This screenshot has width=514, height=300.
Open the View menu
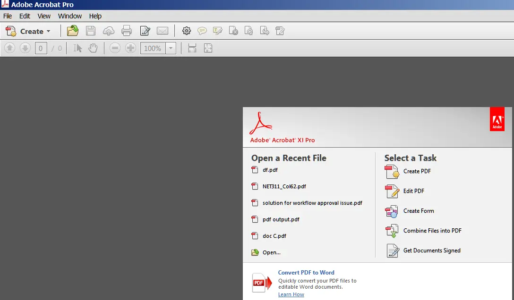pyautogui.click(x=44, y=16)
